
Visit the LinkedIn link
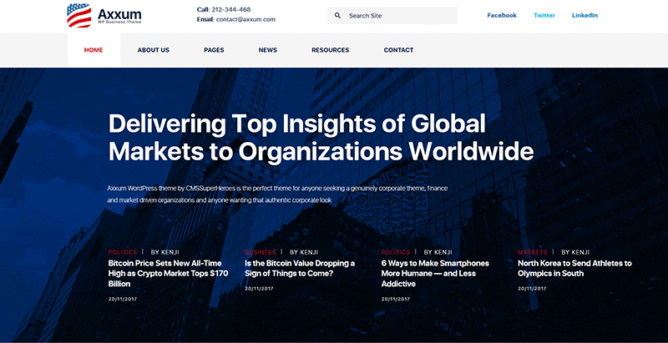point(584,15)
